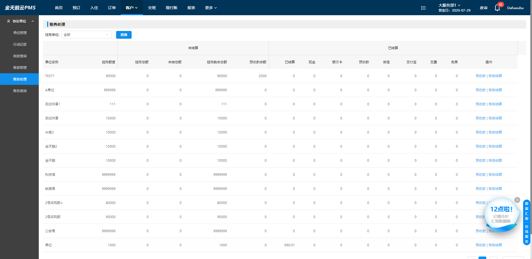Open the notification bell with badge 42
532x259 pixels.
[x=497, y=8]
